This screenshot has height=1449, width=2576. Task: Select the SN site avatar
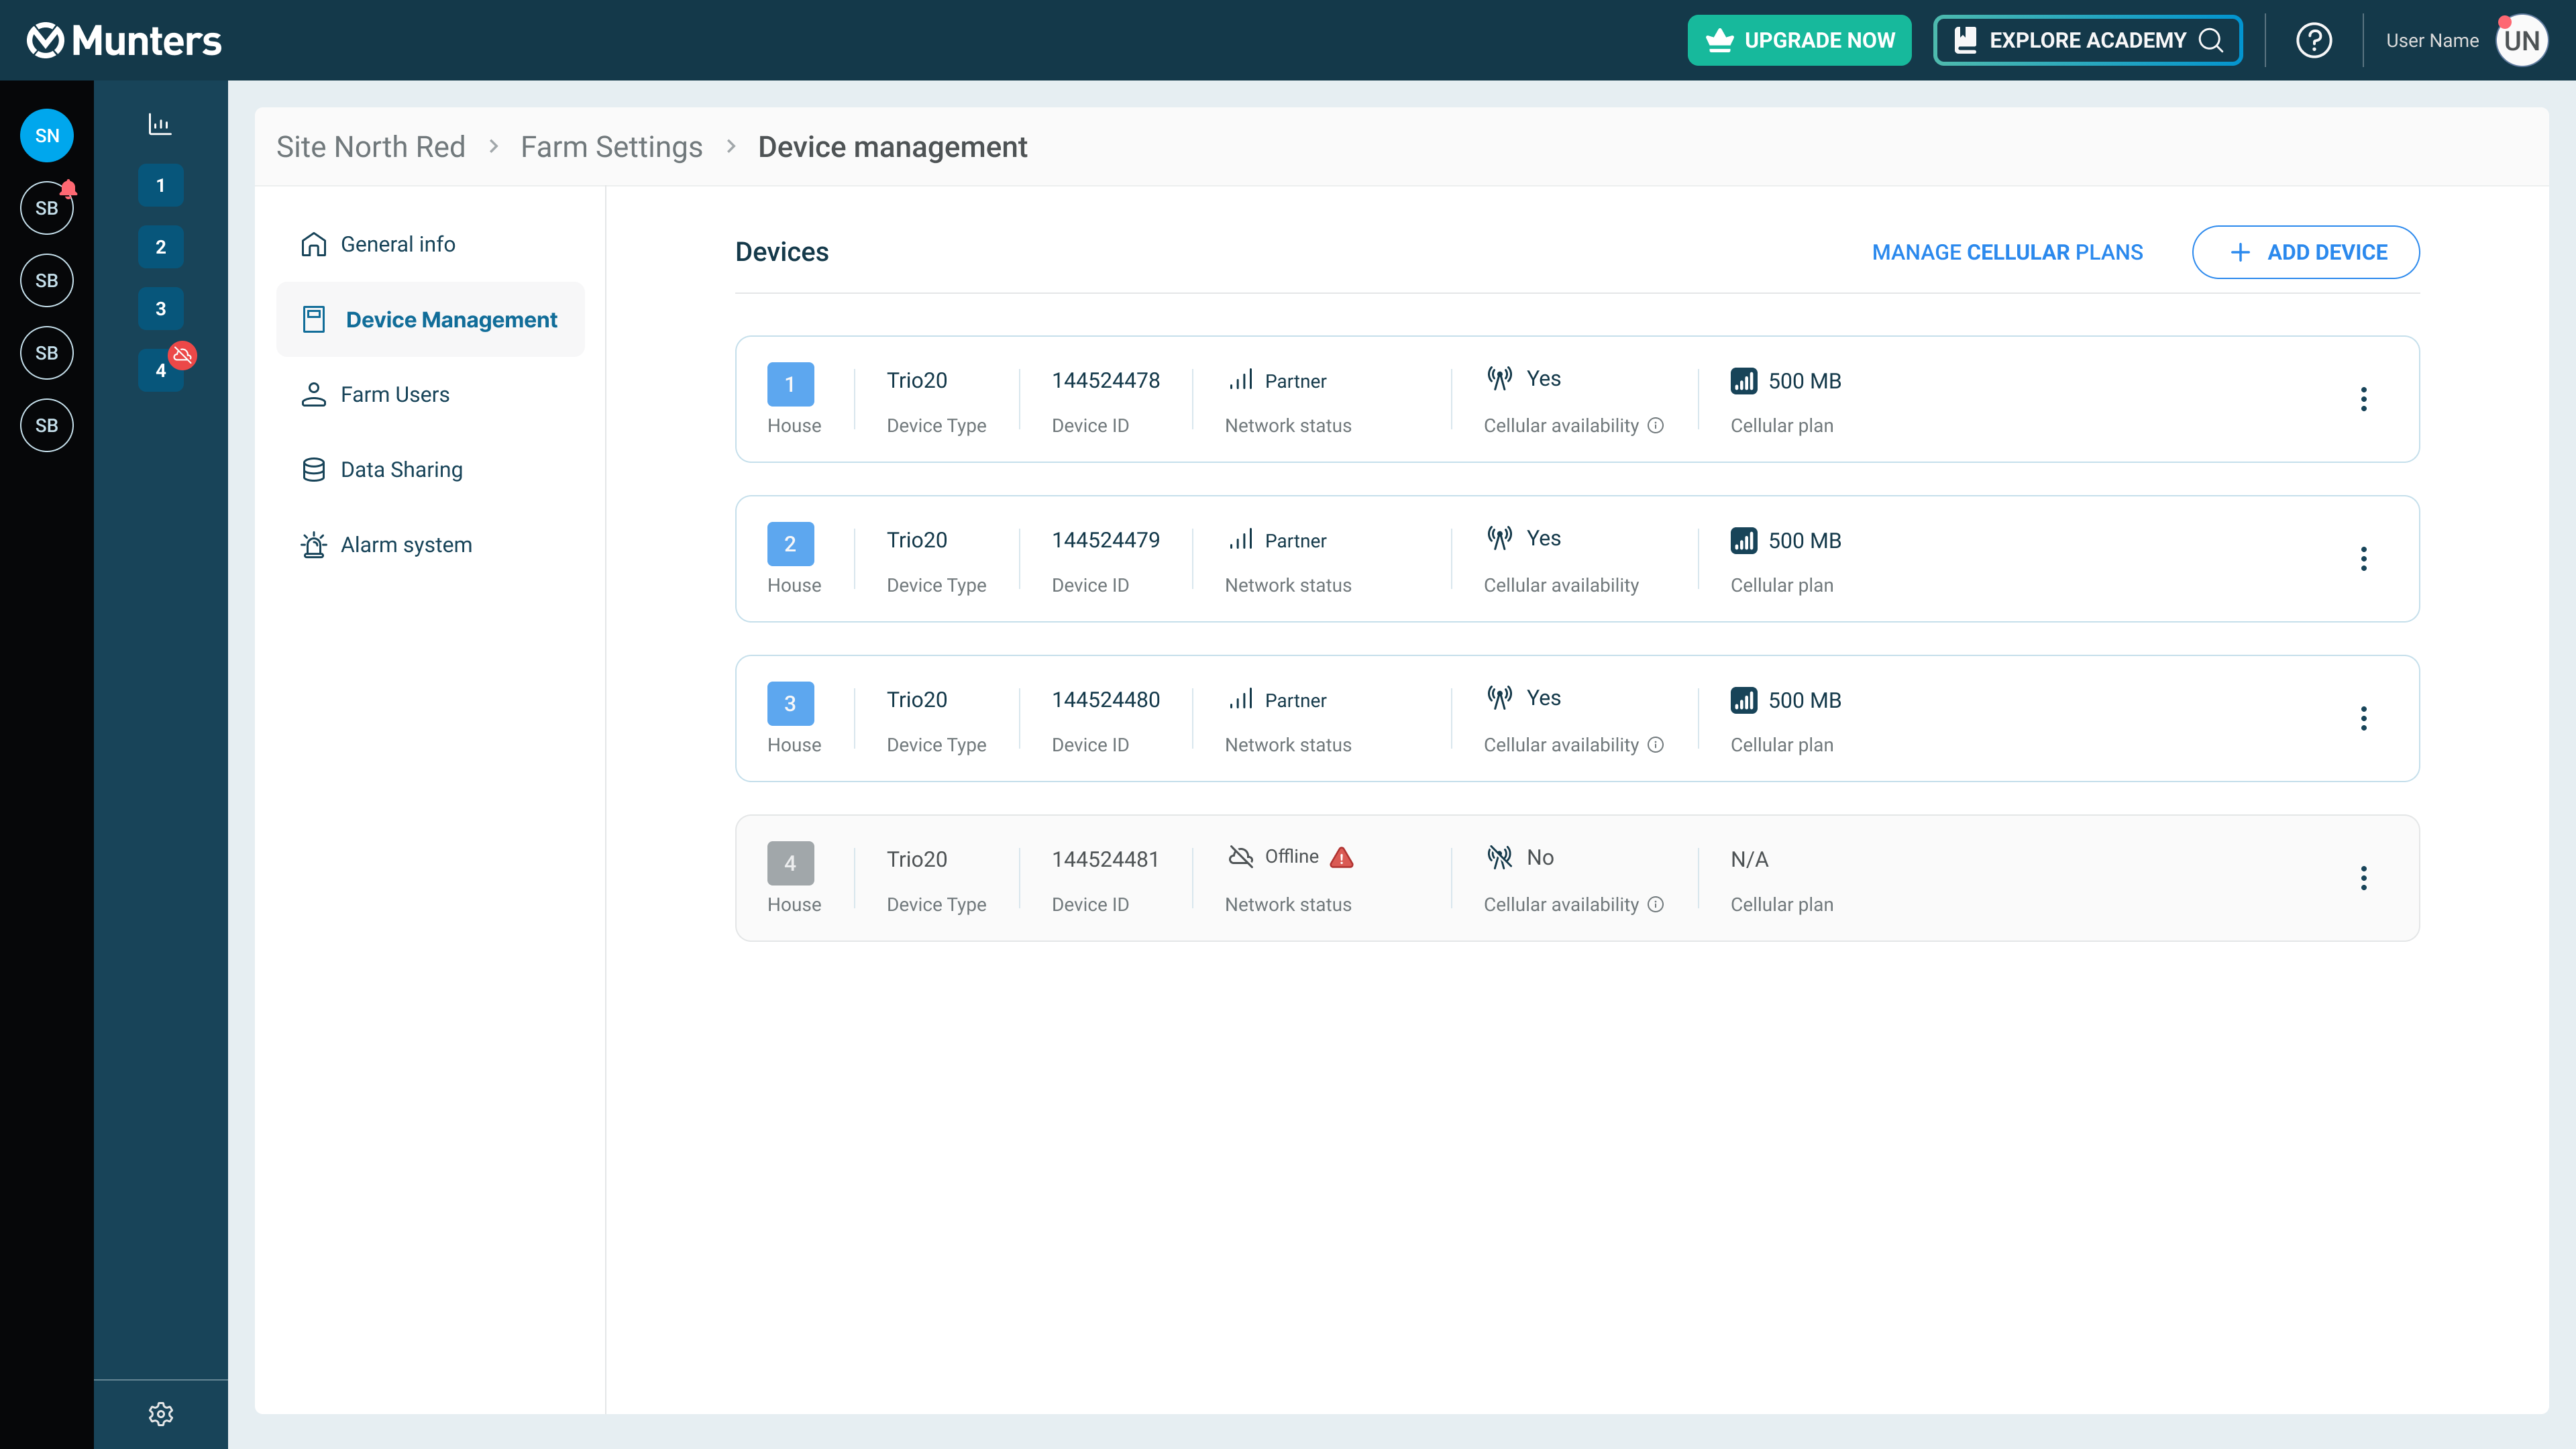tap(47, 136)
